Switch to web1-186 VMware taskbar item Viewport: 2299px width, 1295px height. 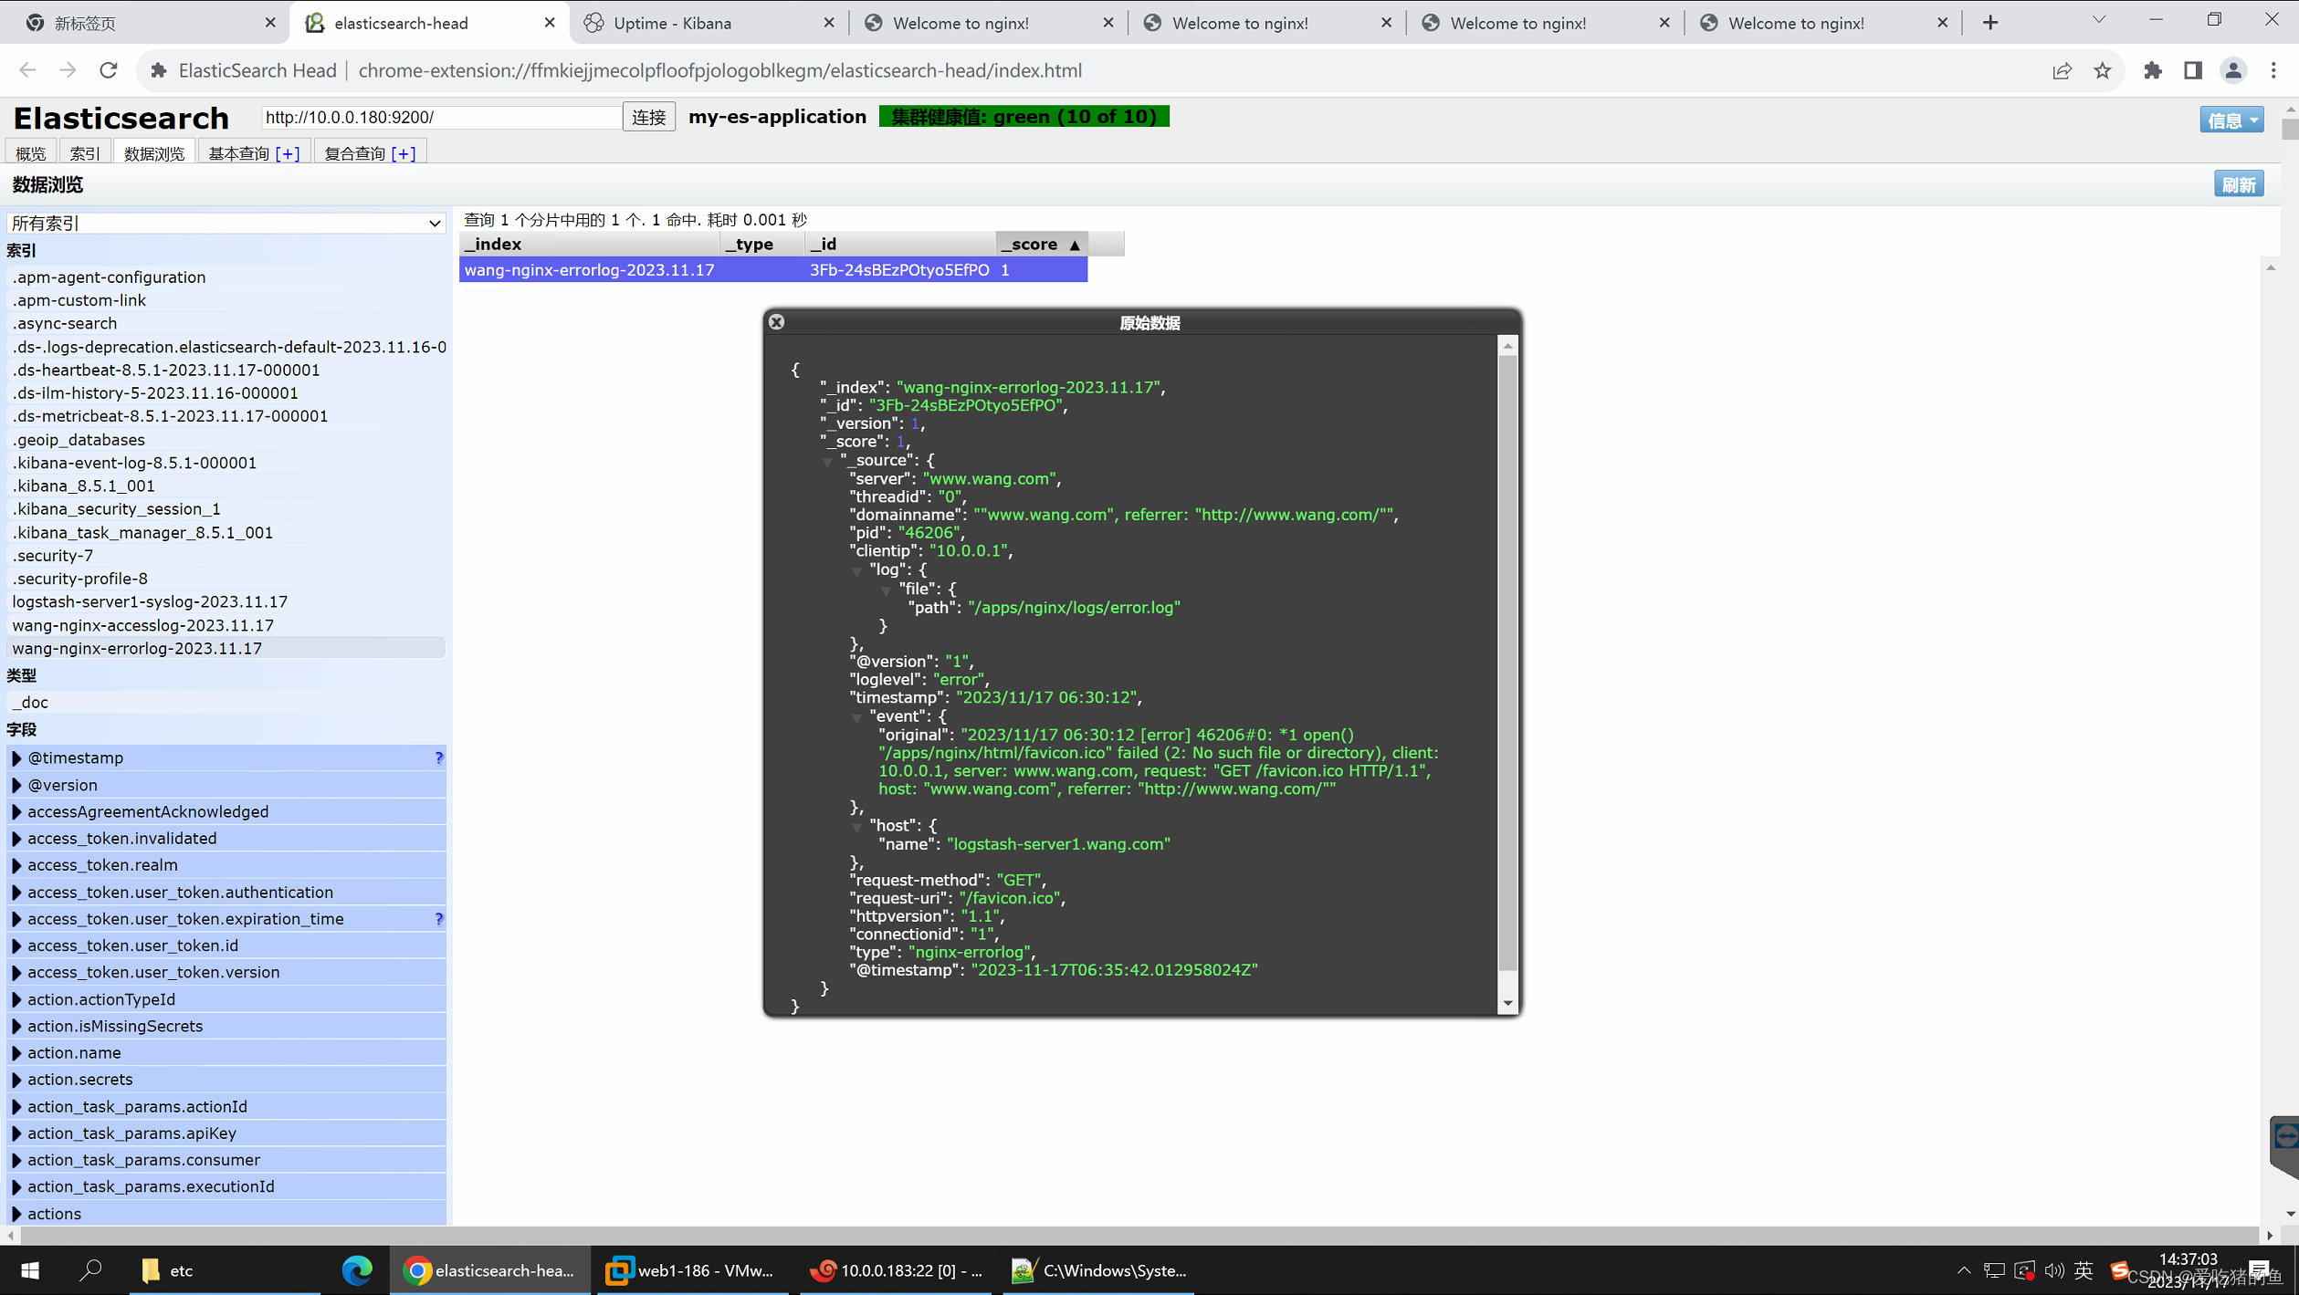[x=691, y=1270]
